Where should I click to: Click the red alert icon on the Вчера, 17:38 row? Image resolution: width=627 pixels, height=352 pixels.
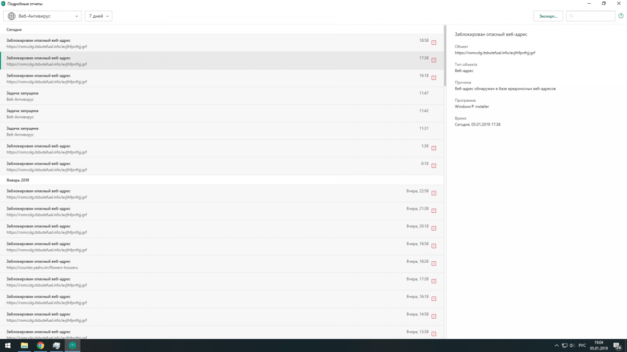(434, 282)
